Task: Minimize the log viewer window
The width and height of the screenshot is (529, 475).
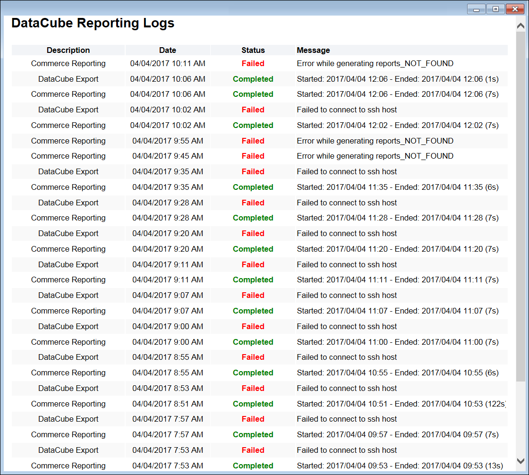Action: [x=476, y=8]
